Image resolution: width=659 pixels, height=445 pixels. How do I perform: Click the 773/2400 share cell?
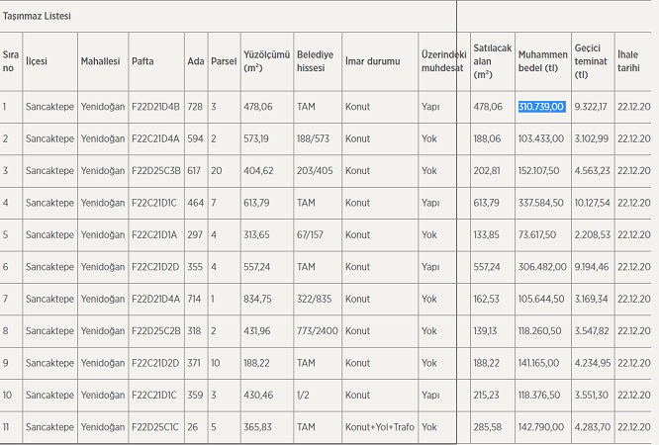tap(316, 331)
